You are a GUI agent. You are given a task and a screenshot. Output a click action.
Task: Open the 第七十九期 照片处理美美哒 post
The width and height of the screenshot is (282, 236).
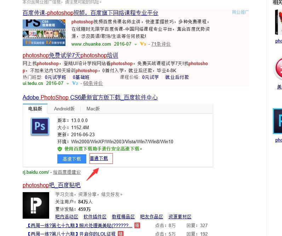(x=79, y=226)
